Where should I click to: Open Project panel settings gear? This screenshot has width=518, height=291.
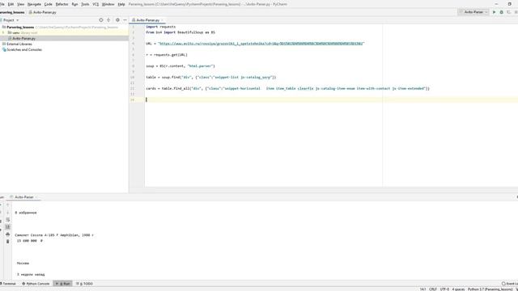(x=117, y=20)
